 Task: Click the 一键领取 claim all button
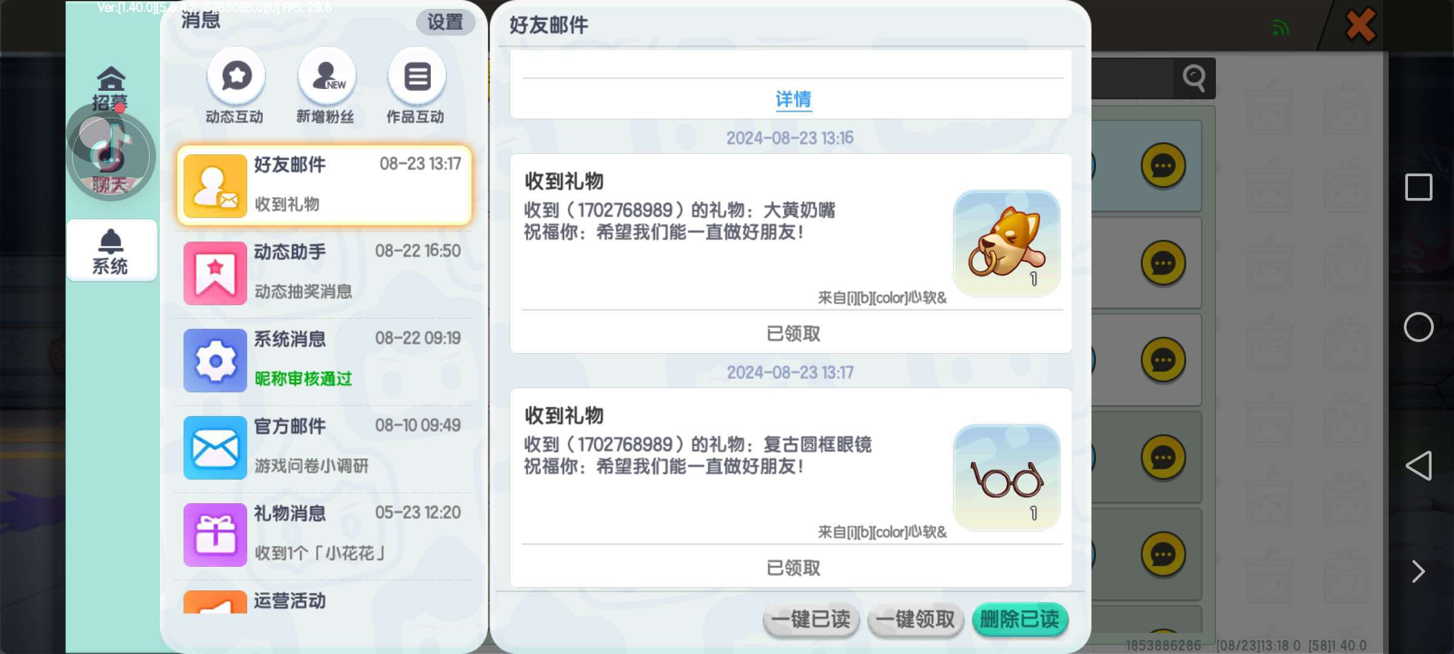click(x=915, y=619)
